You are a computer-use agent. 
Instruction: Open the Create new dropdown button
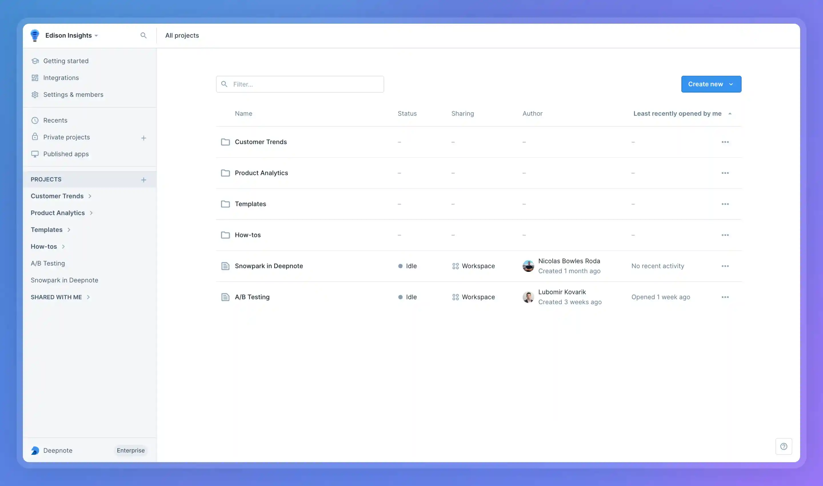(711, 84)
